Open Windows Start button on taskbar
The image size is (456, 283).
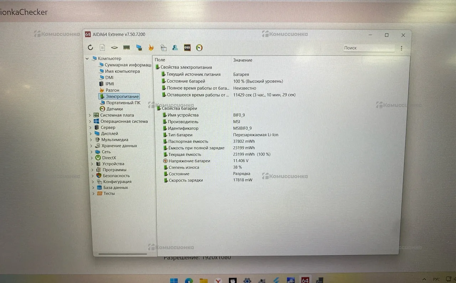[174, 280]
